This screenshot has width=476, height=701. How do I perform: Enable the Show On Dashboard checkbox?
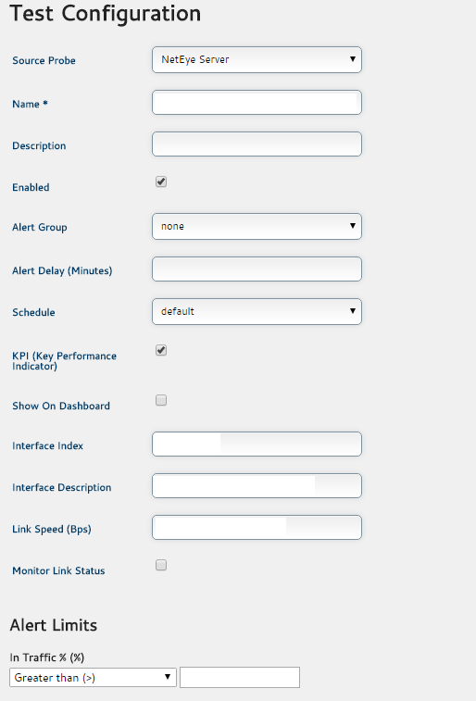161,400
